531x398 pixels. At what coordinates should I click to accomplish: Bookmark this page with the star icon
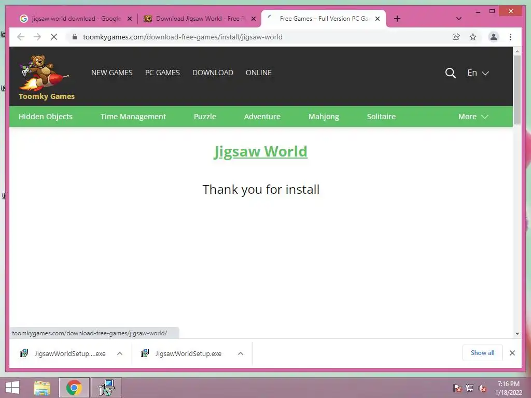(473, 37)
